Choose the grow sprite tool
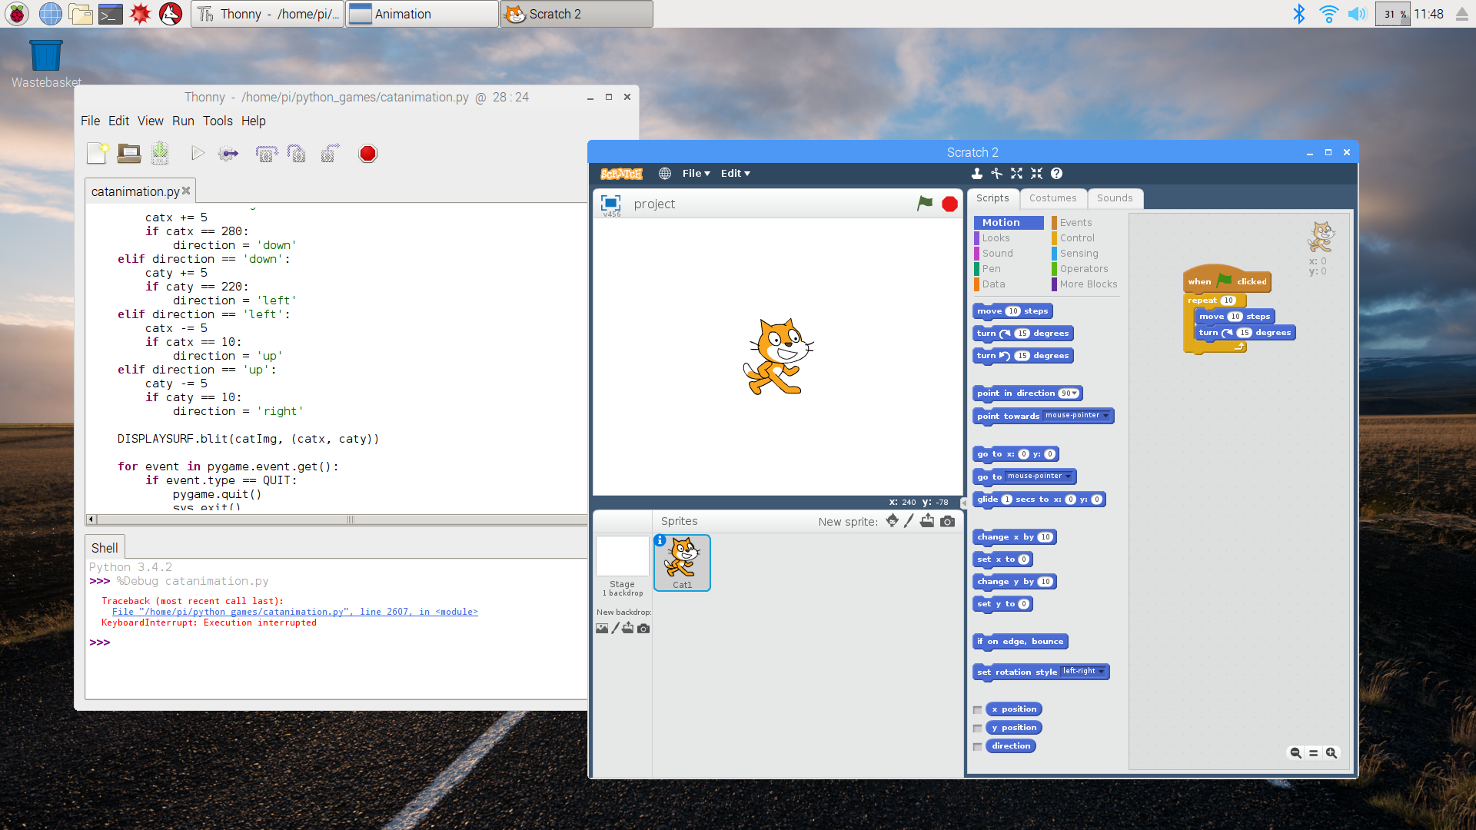Image resolution: width=1476 pixels, height=830 pixels. [1016, 173]
